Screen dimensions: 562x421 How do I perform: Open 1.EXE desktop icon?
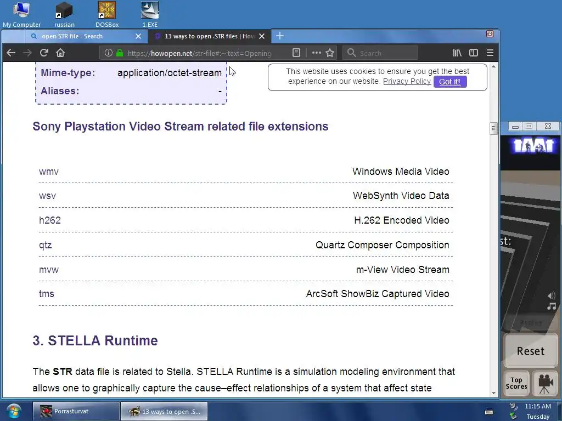[x=150, y=15]
